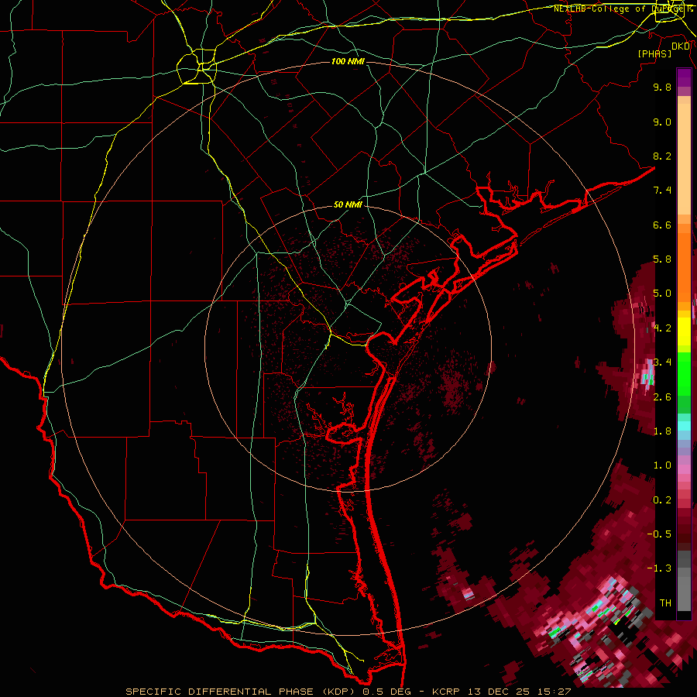Image resolution: width=697 pixels, height=697 pixels.
Task: Click the -1.3 value on the scale
Action: point(659,568)
